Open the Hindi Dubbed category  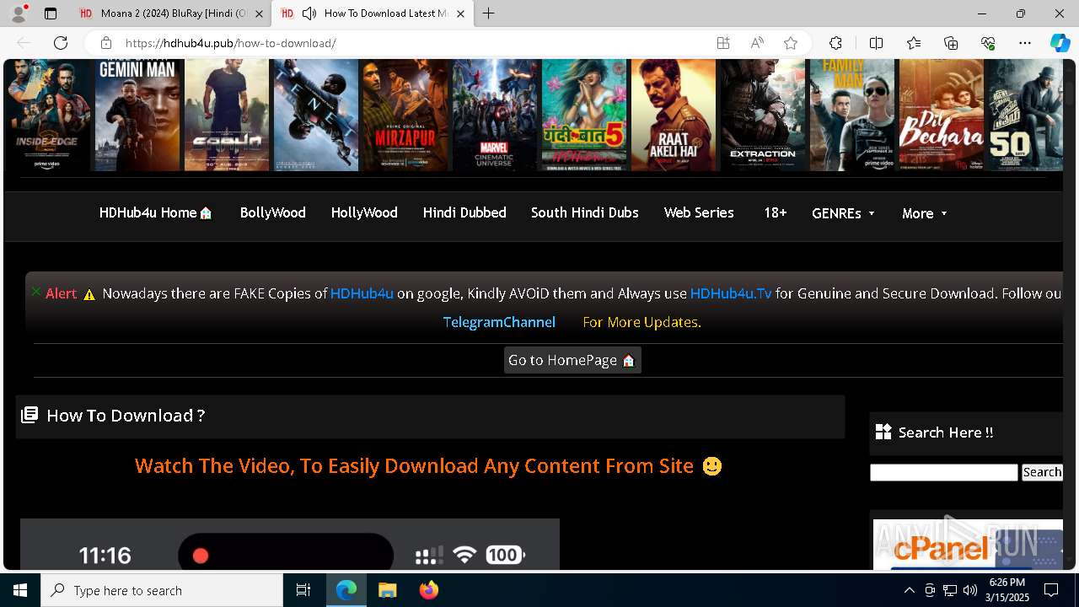(x=464, y=212)
